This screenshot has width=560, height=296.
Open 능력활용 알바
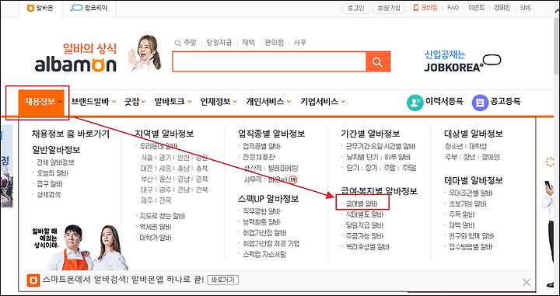[261, 222]
